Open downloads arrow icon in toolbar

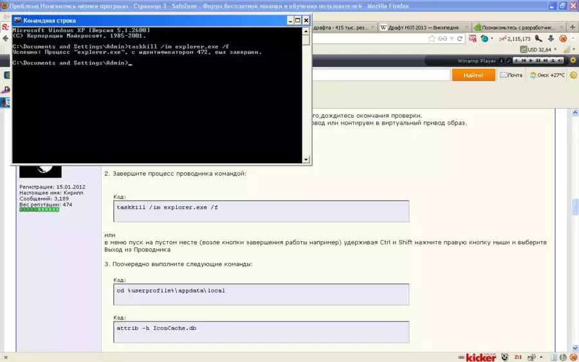[551, 39]
